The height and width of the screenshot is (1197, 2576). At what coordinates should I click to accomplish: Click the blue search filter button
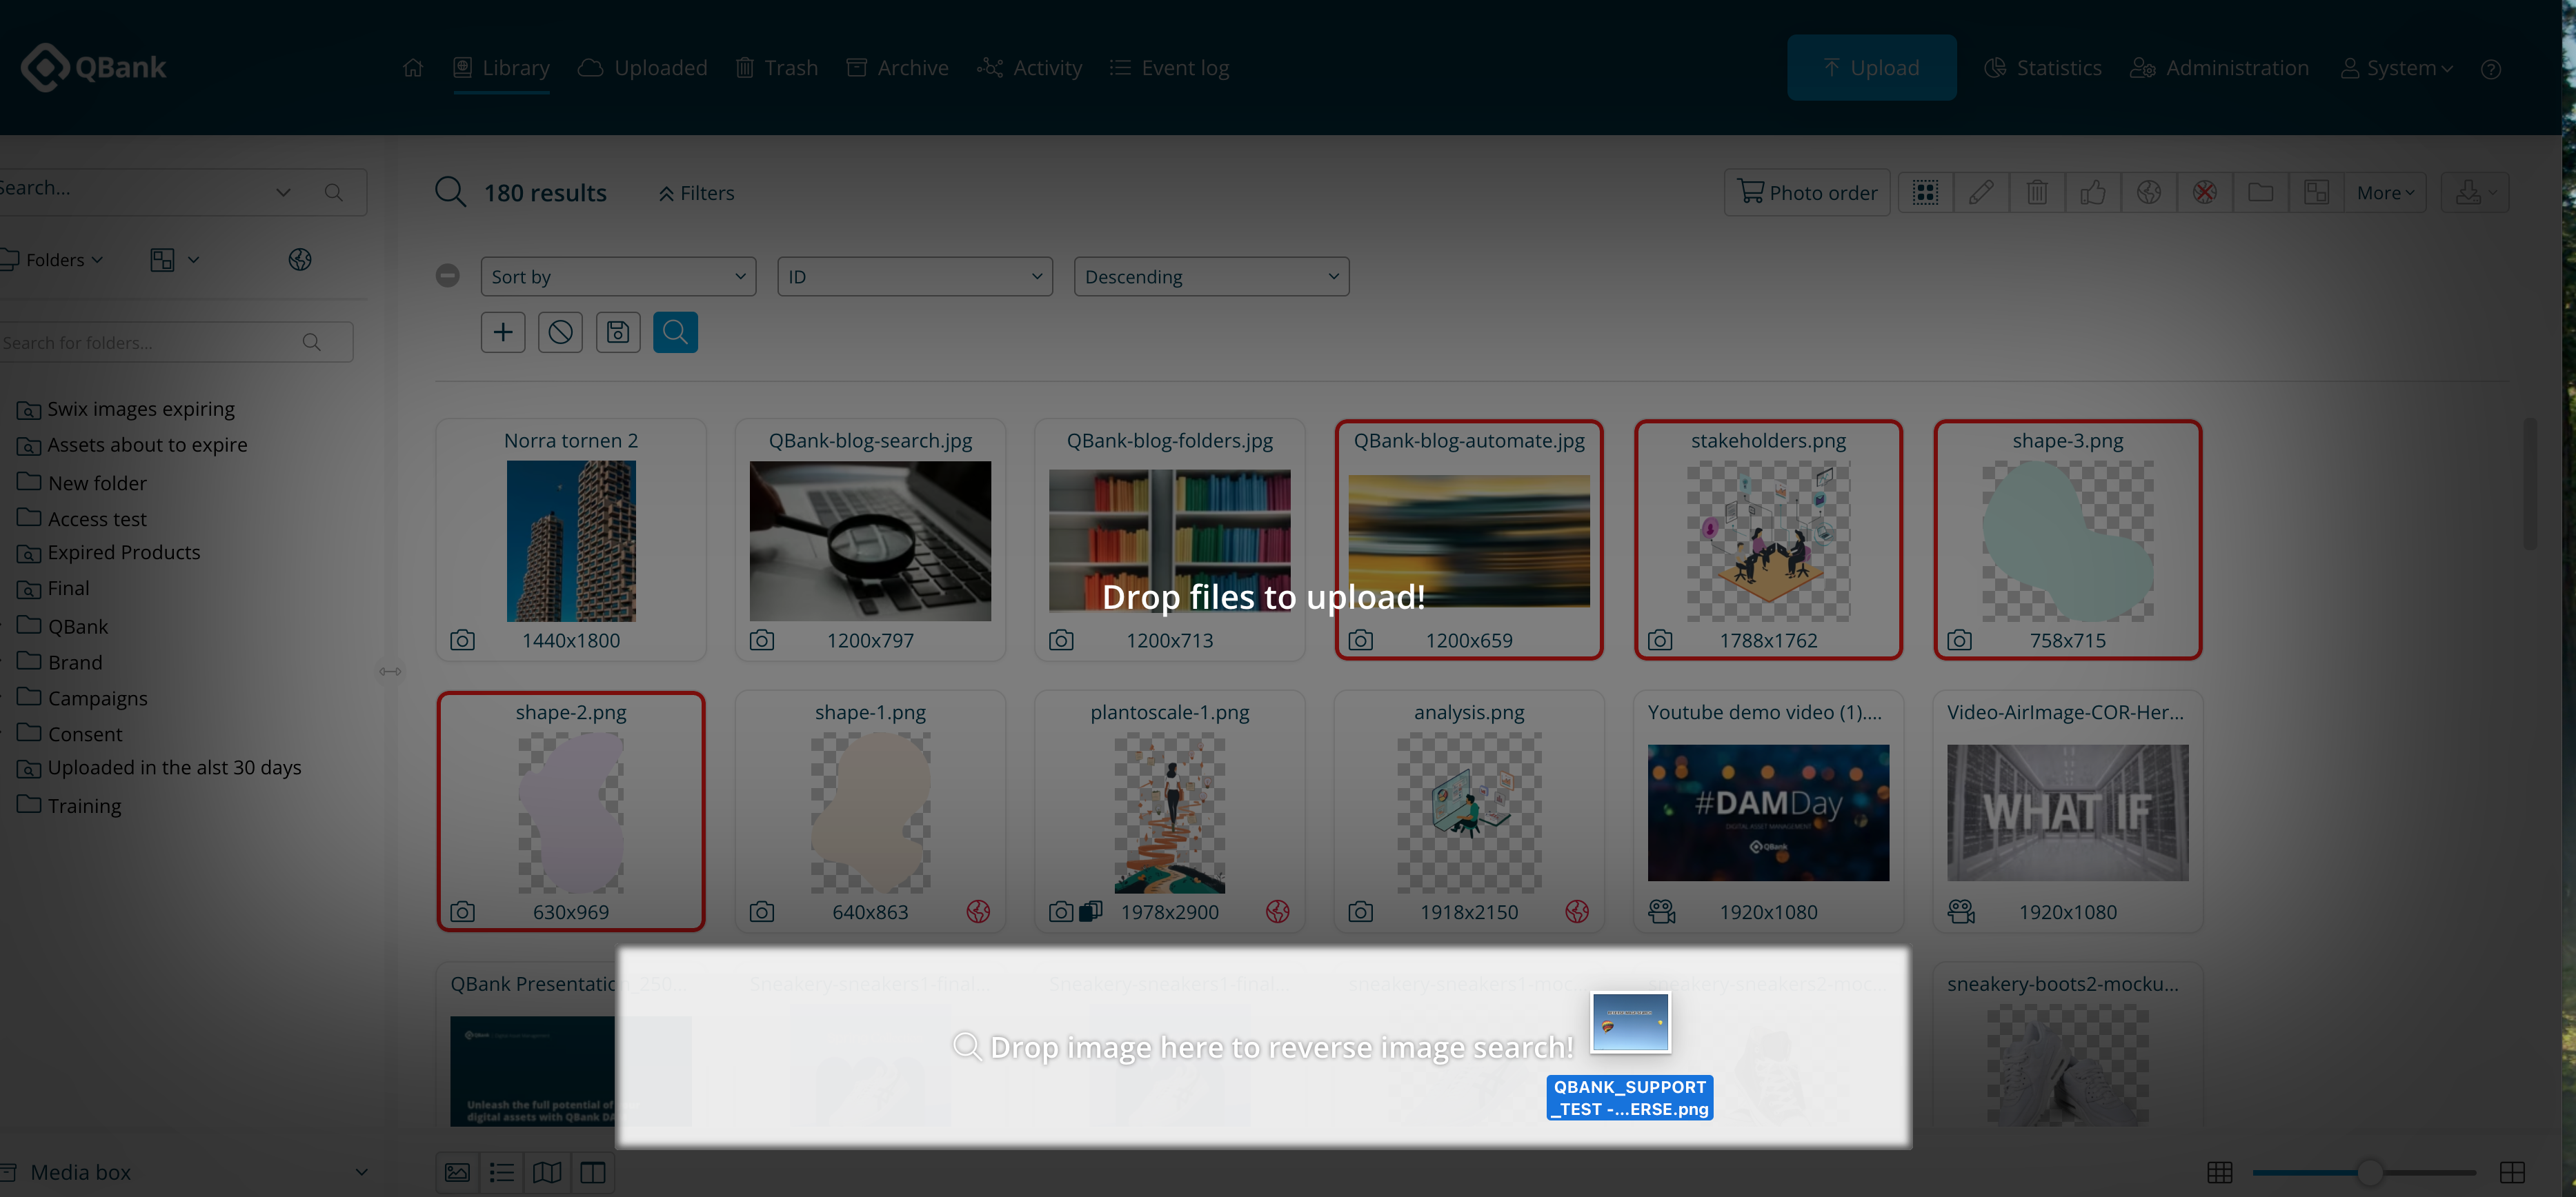675,332
